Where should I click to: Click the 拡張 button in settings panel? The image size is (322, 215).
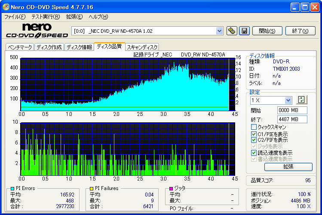[288, 167]
